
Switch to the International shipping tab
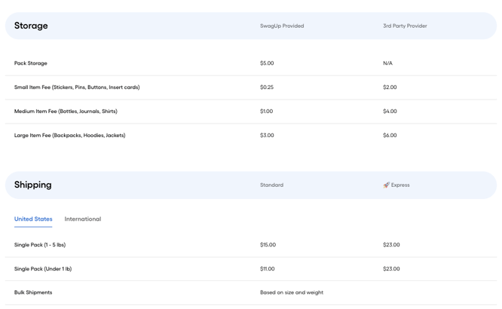coord(82,219)
